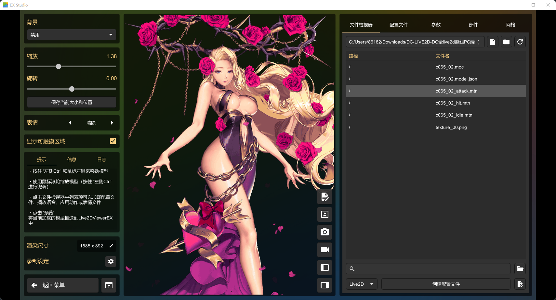Select next expression with right arrow
Viewport: 556px width, 300px height.
pos(112,123)
